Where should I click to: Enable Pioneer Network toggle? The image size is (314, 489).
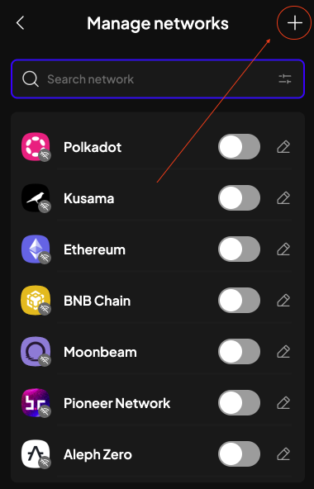(239, 402)
